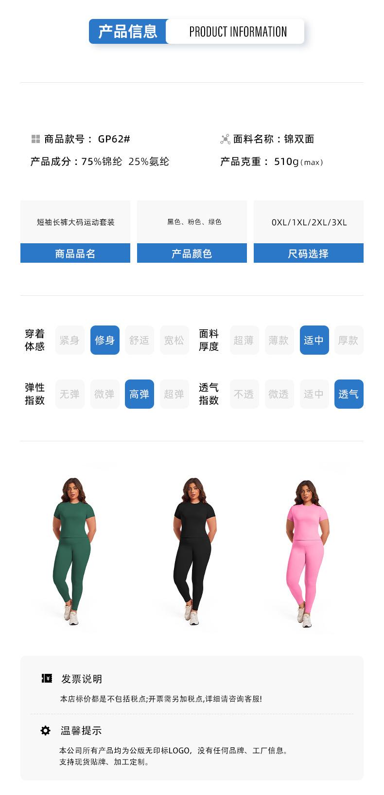The width and height of the screenshot is (384, 795).
Task: Choose 适中 fabric thickness option
Action: (314, 340)
